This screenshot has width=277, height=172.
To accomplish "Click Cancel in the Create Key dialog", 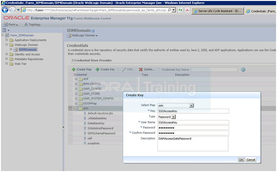I will (251, 160).
